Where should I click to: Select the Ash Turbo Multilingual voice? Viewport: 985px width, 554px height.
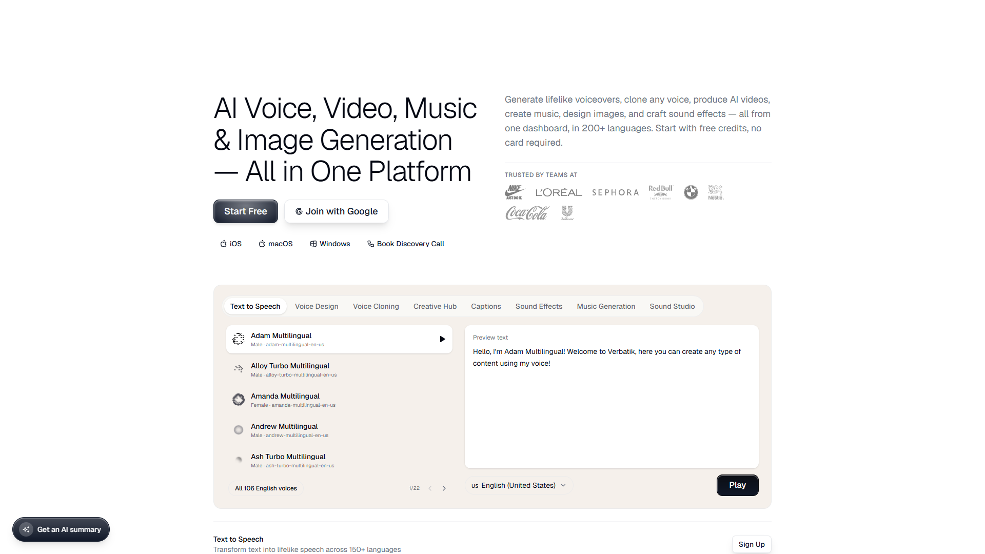coord(339,460)
